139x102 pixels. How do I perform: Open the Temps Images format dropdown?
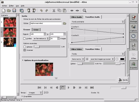(x=35, y=93)
